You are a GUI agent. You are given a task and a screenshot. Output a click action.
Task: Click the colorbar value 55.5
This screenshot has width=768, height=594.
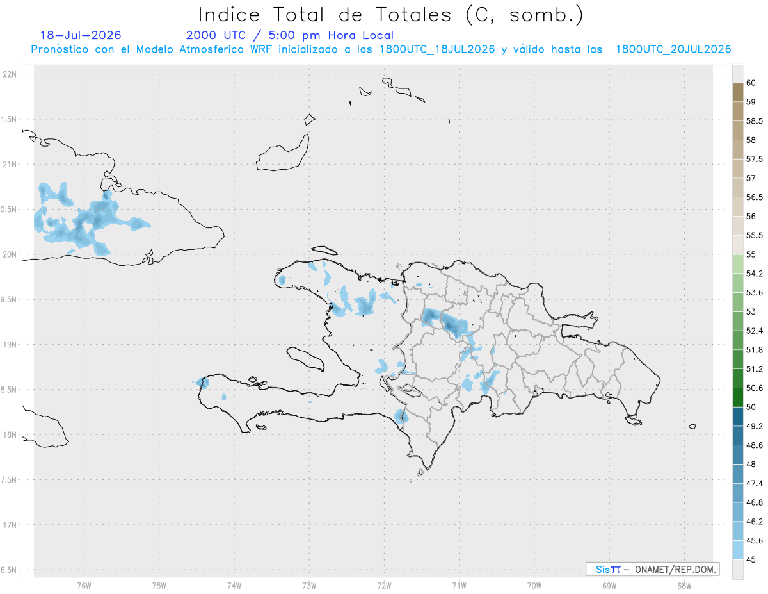coord(755,235)
